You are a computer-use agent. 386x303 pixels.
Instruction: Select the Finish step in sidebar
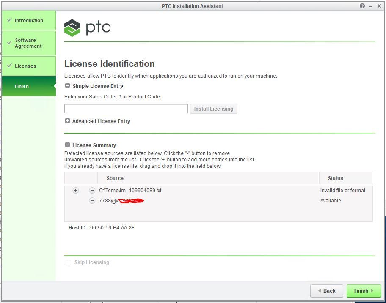[29, 86]
